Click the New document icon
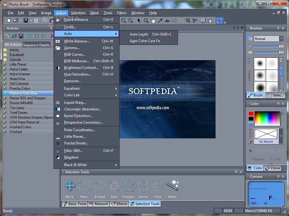Screen dimensions: 289x216 9,20
